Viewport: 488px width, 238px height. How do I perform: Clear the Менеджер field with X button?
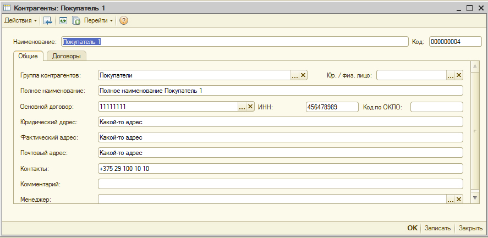coord(459,200)
